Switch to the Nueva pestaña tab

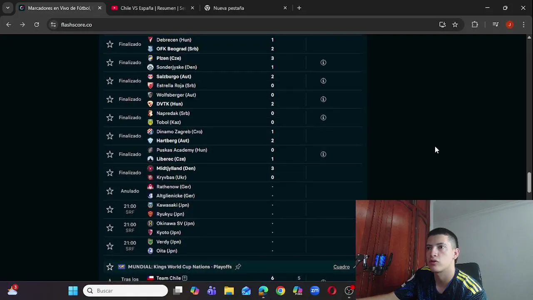point(246,8)
